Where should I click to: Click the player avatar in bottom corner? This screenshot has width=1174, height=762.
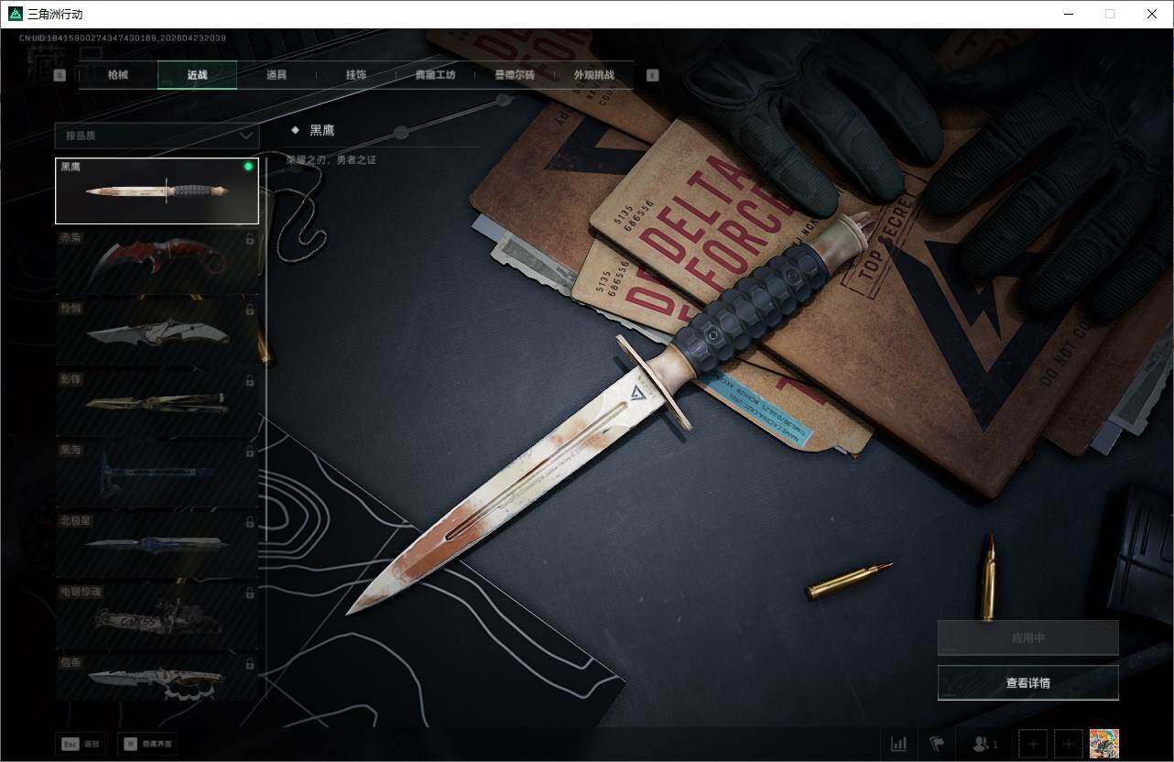(x=1103, y=744)
